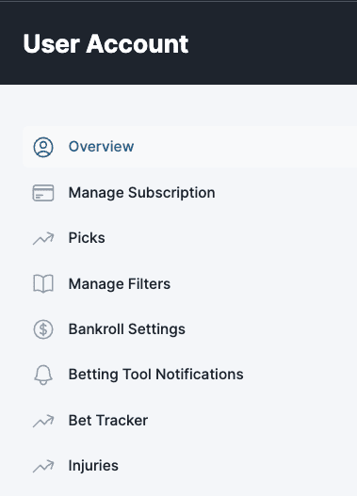Open Betting Tool Notifications settings

tap(156, 375)
